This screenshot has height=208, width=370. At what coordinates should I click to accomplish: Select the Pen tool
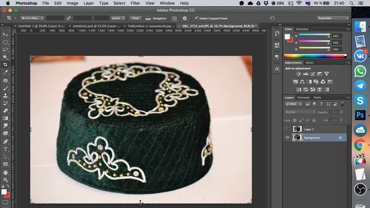[x=5, y=142]
